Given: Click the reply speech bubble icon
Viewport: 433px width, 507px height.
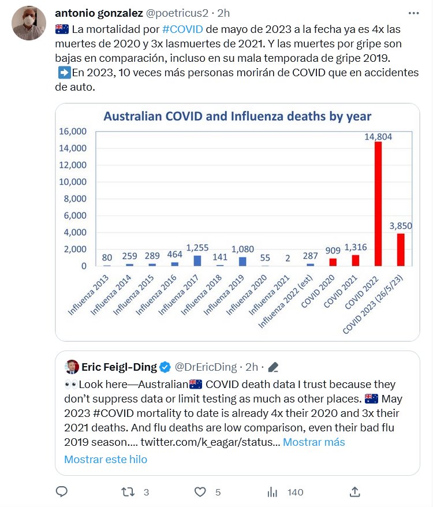Looking at the screenshot, I should point(62,492).
